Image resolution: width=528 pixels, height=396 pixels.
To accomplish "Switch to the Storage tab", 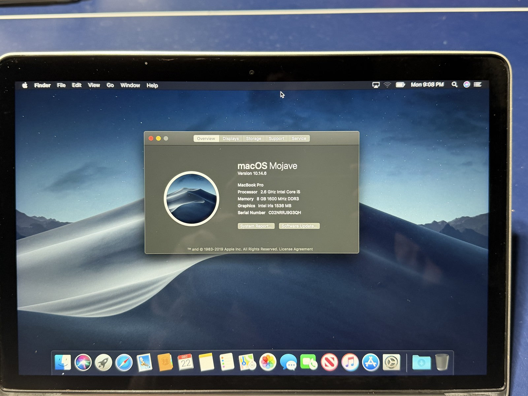I will point(254,139).
